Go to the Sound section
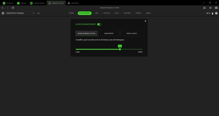This screenshot has width=219, height=116. [71, 13]
